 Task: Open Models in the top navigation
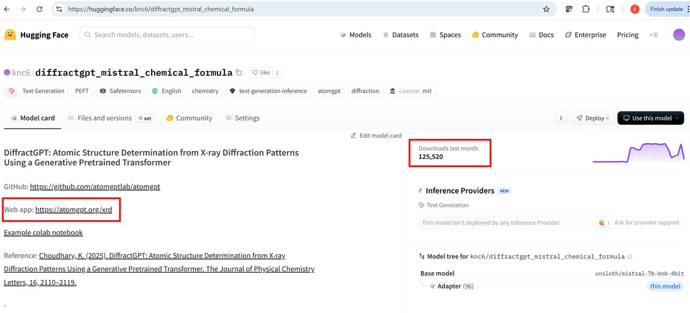355,34
